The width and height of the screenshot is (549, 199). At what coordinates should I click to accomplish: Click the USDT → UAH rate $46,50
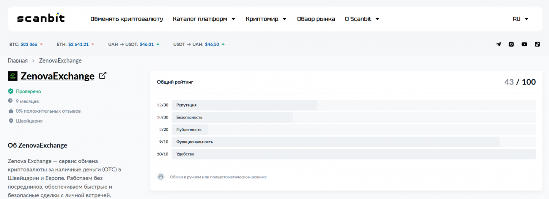(212, 44)
